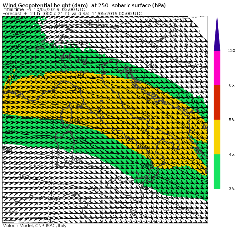
Task: Click the '1072' contour label at lower left
Action: click(x=25, y=176)
